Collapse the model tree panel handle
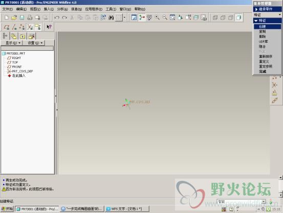This screenshot has height=213, width=283. (x=56, y=96)
